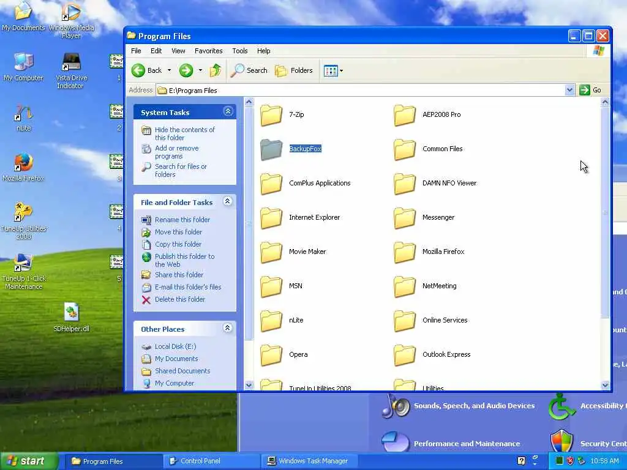Open the Help menu

[x=263, y=51]
